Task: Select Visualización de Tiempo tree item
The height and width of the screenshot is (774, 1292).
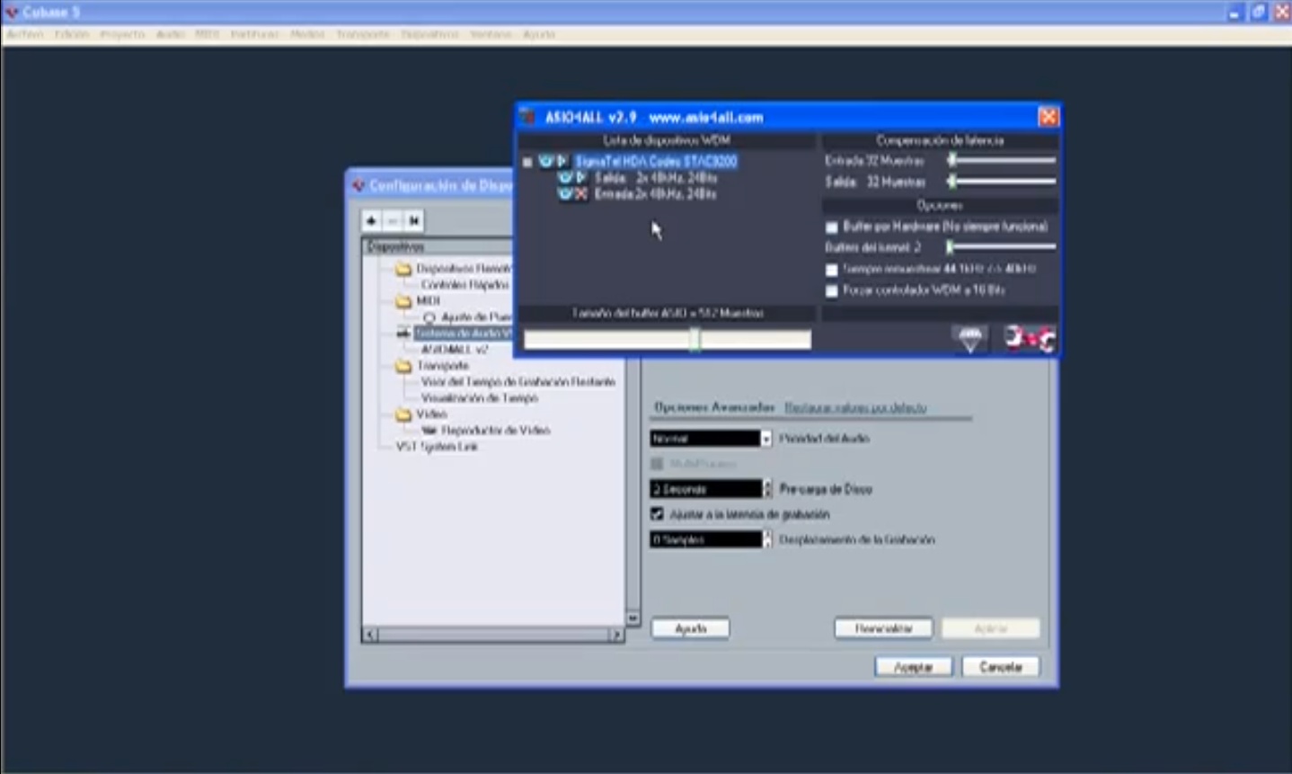Action: coord(479,398)
